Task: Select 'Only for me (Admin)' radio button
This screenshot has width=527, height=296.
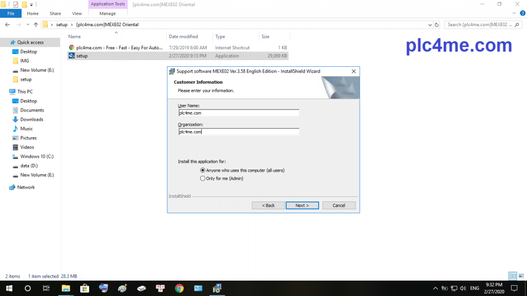Action: (x=203, y=178)
